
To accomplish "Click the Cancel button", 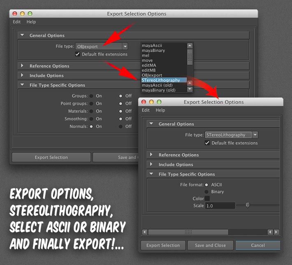I will tap(258, 245).
